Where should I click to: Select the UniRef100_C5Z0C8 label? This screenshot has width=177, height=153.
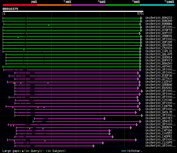[159, 48]
